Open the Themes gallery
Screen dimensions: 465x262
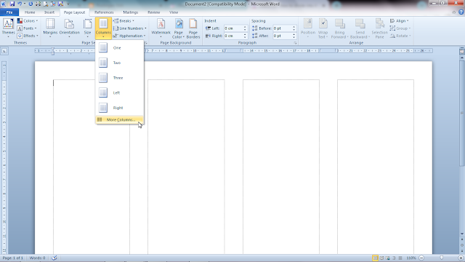8,28
